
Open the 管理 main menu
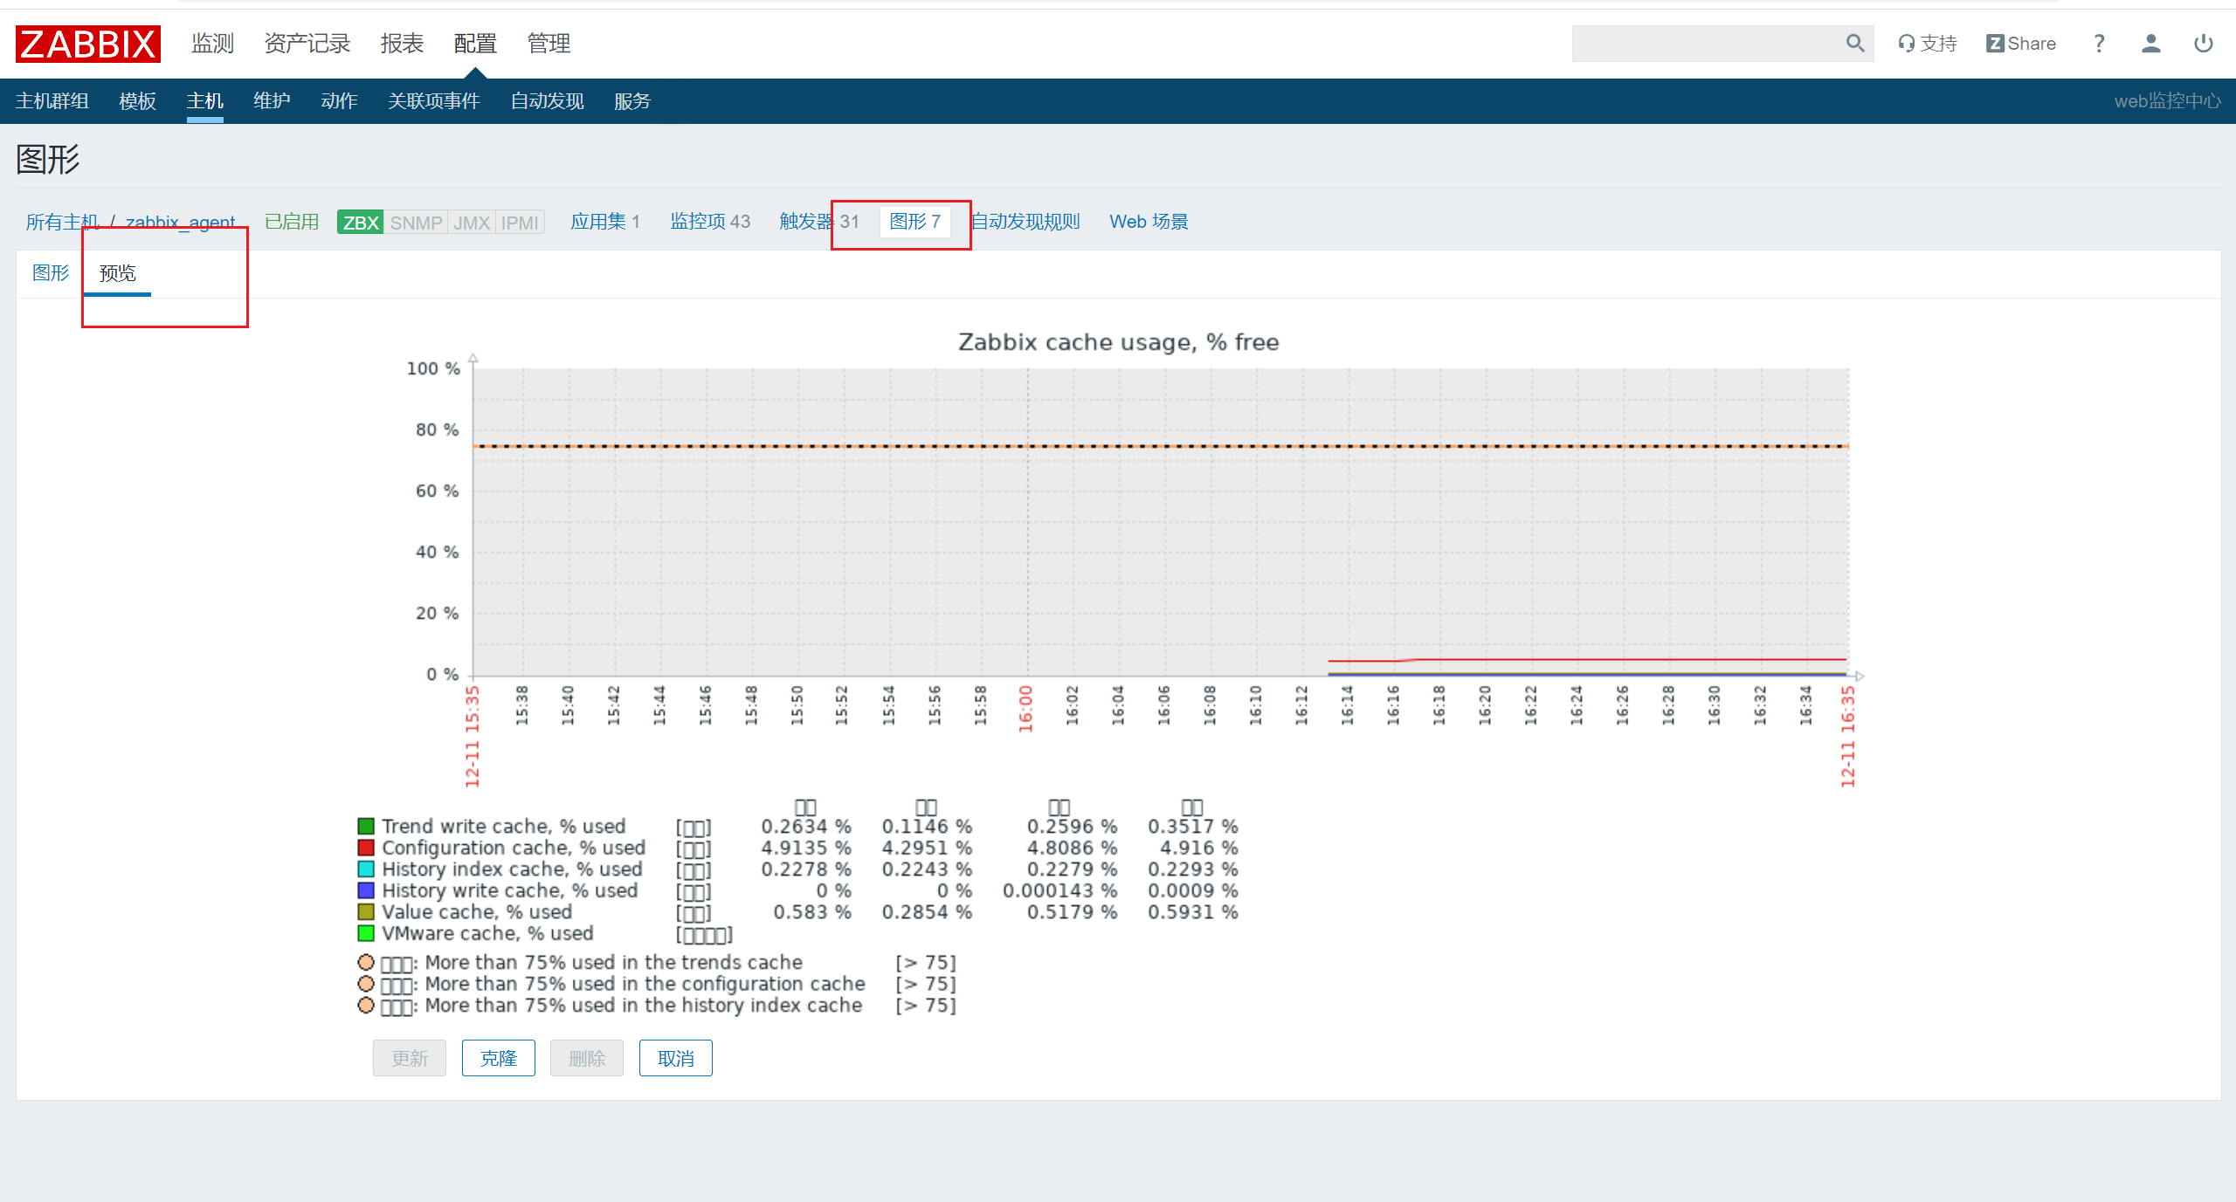pos(549,44)
